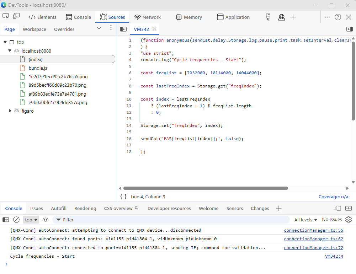Open console settings gear icon
This screenshot has height=274, width=356.
[x=349, y=220]
